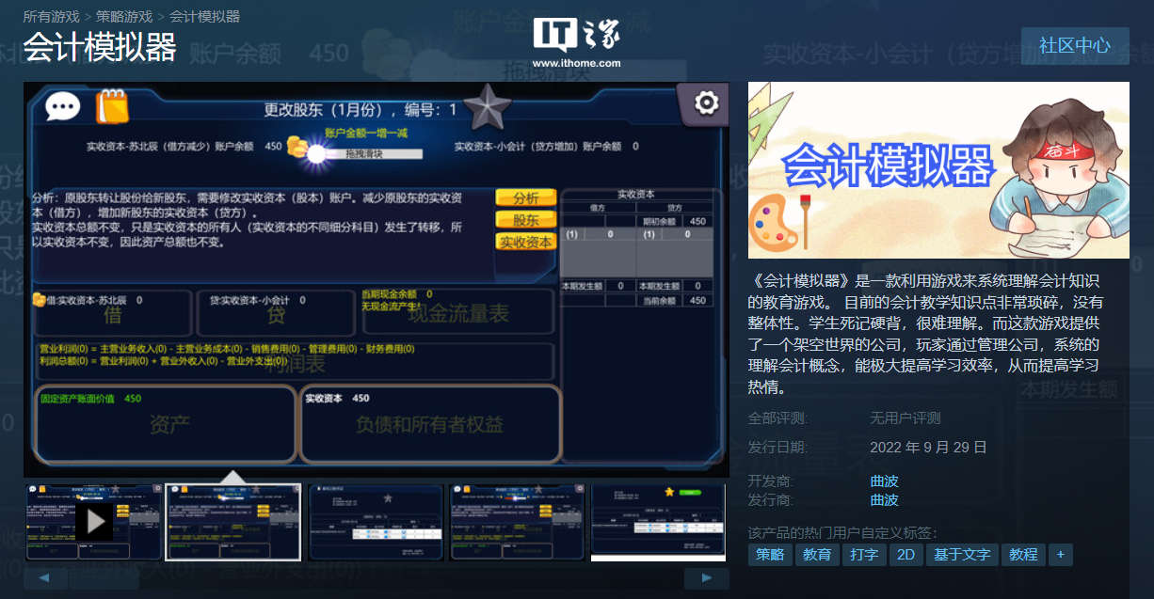Click the 更改股东（1月份） heading
Viewport: 1154px width, 599px height.
click(x=360, y=109)
